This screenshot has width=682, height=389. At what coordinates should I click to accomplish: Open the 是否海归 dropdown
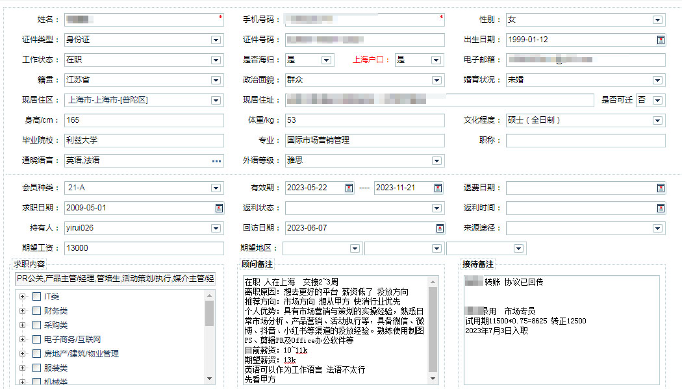point(326,60)
